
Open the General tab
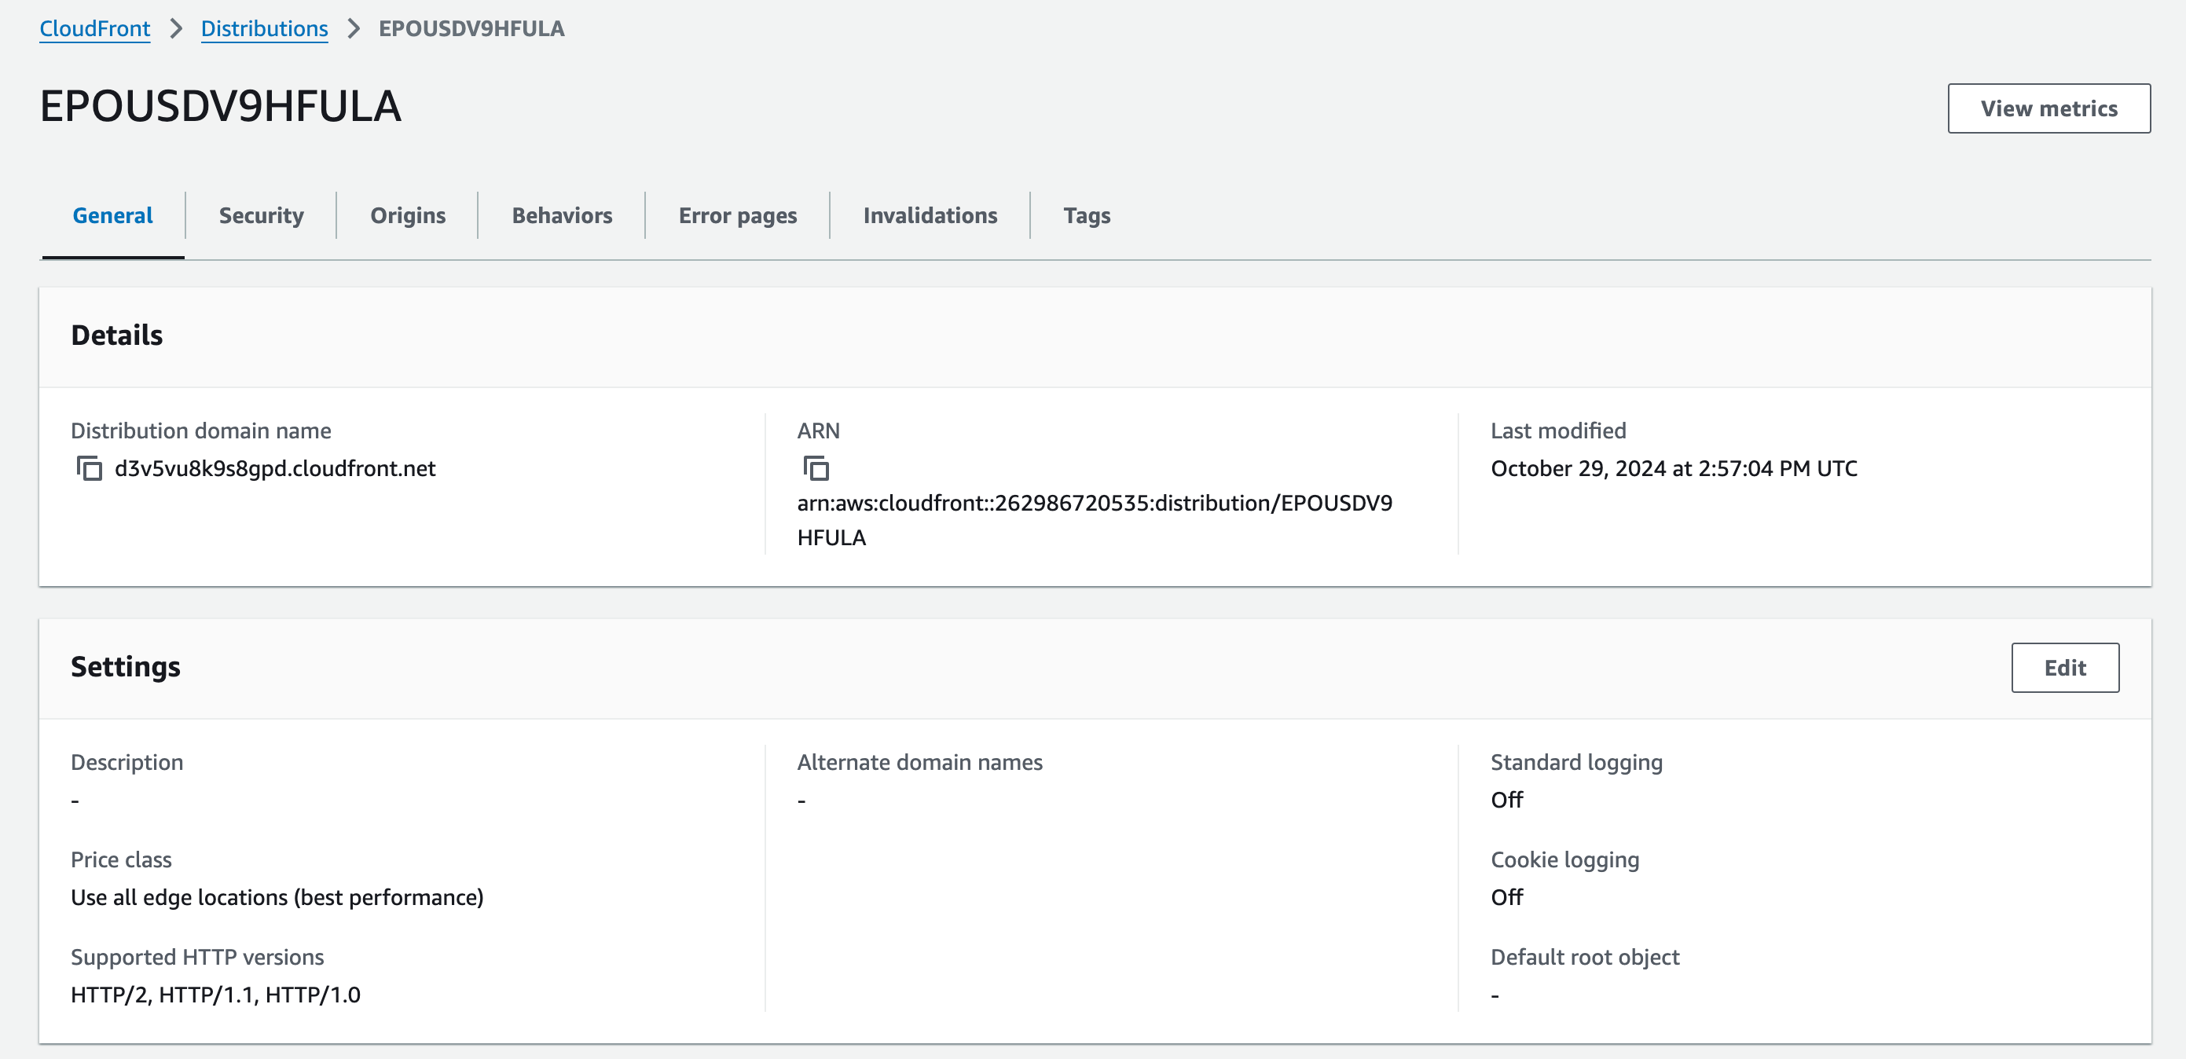pyautogui.click(x=113, y=215)
